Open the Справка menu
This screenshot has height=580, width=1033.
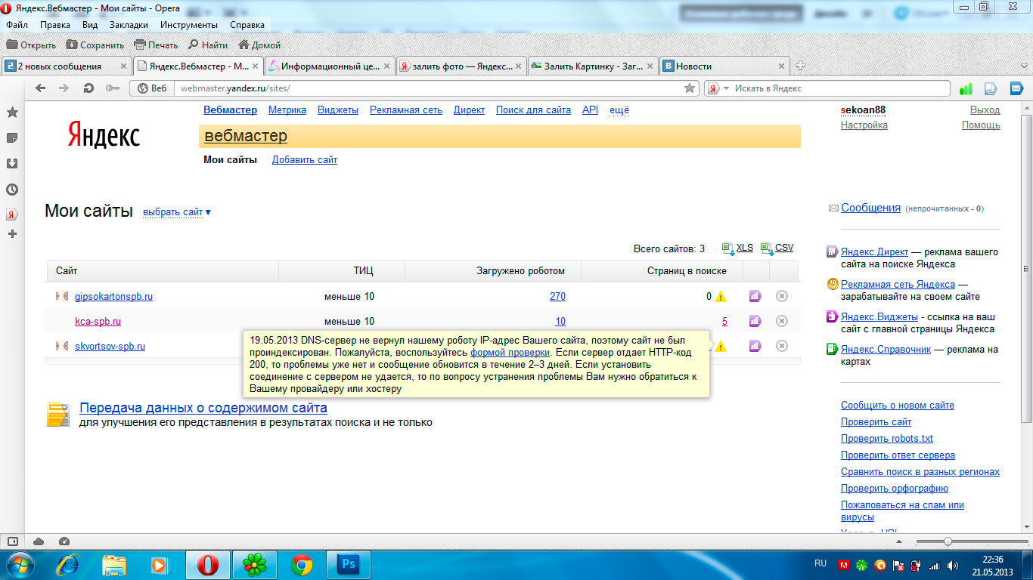click(x=247, y=24)
